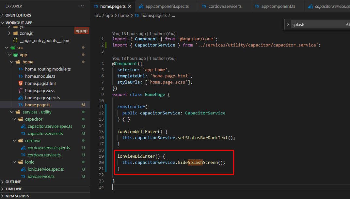Viewport: 350px width, 199px height.
Task: Click the git blame annotation above @Component
Action: coord(144,58)
